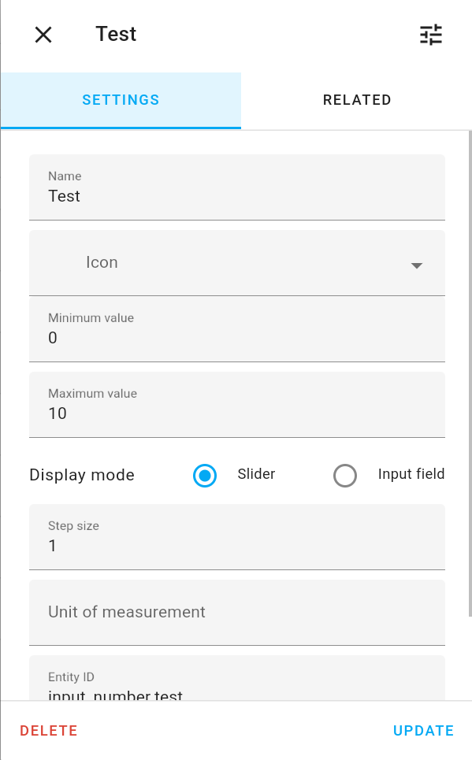472x760 pixels.
Task: Switch to the RELATED tab
Action: (x=357, y=100)
